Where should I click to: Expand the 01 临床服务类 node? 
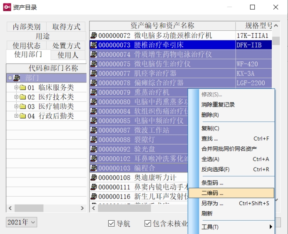pos(16,87)
